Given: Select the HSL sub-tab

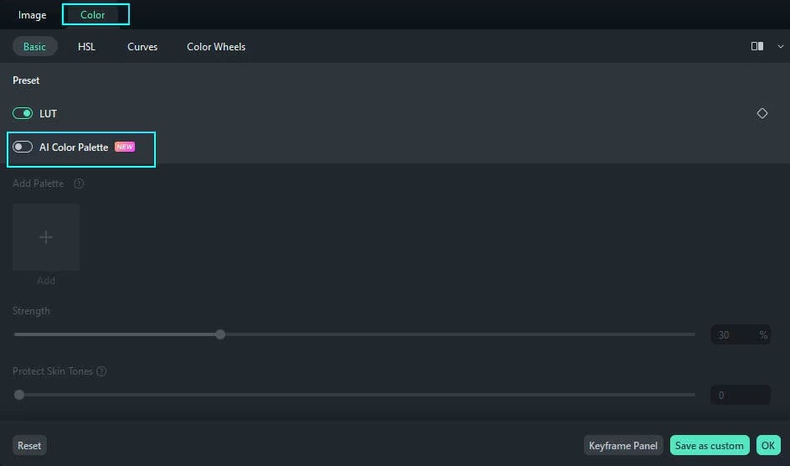Looking at the screenshot, I should click(86, 46).
